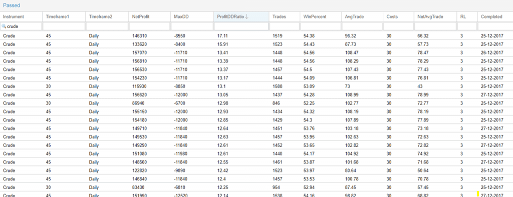The image size is (513, 197).
Task: Focus the Instrument filter field containing crude
Action: [21, 26]
